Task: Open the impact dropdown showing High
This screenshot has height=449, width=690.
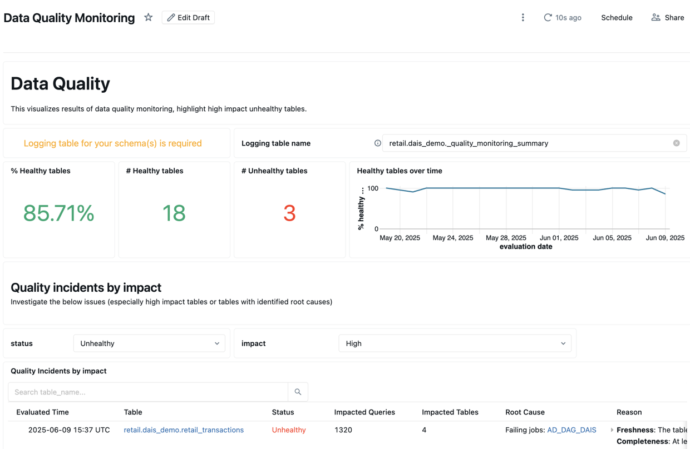Action: pos(455,343)
